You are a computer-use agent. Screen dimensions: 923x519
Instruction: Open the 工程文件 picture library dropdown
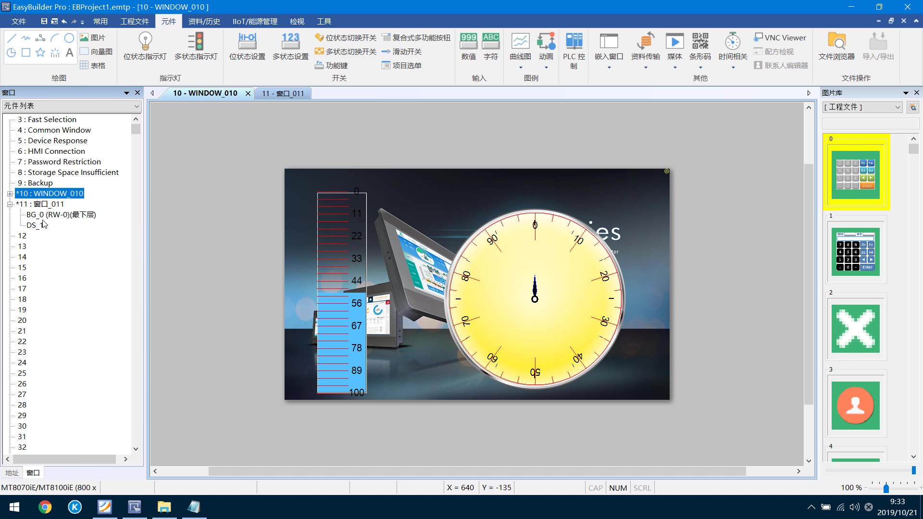click(897, 107)
